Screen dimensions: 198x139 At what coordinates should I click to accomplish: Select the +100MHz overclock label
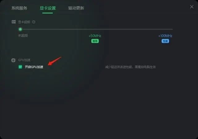[x=165, y=36]
